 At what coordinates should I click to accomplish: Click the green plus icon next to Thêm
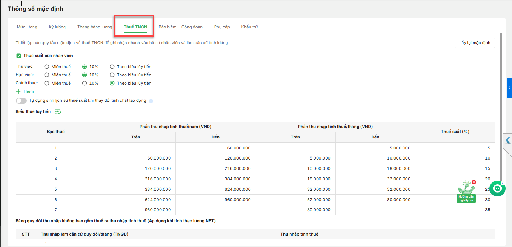(x=18, y=91)
